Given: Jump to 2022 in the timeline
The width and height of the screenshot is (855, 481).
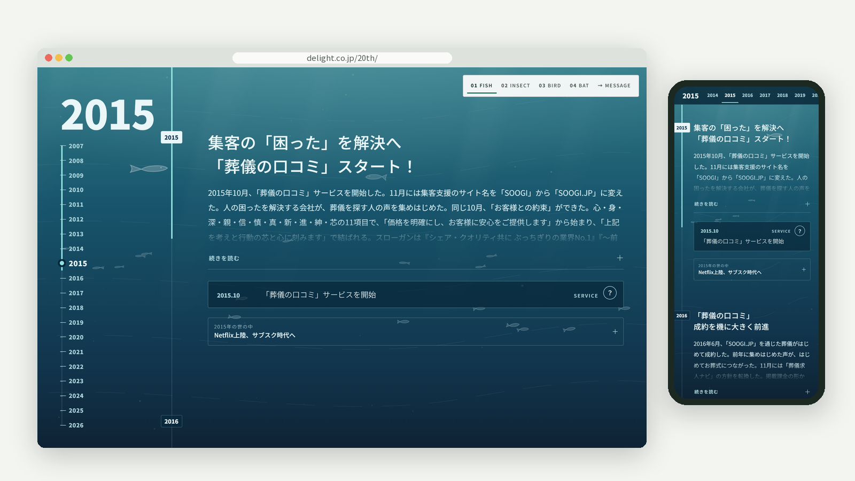Looking at the screenshot, I should pyautogui.click(x=76, y=367).
